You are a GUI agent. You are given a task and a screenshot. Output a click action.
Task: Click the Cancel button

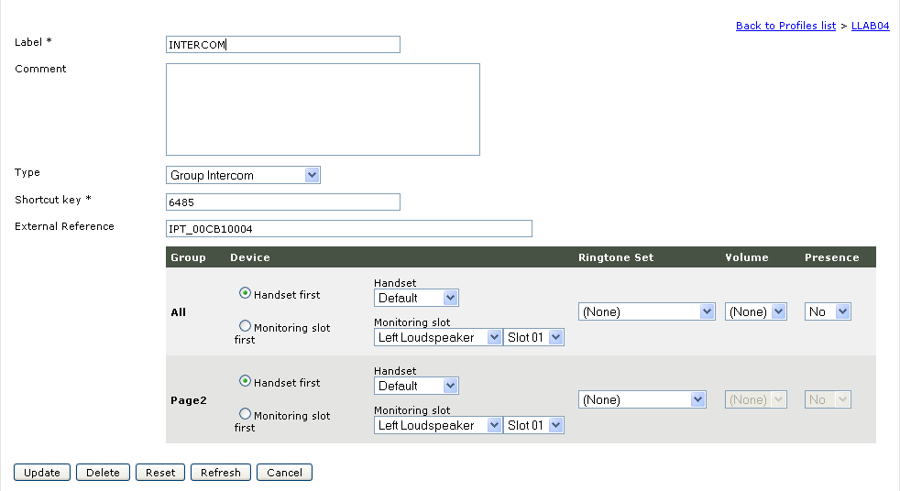click(x=284, y=472)
